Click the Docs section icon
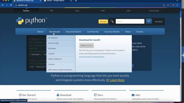This screenshot has height=103, width=184. (95, 95)
